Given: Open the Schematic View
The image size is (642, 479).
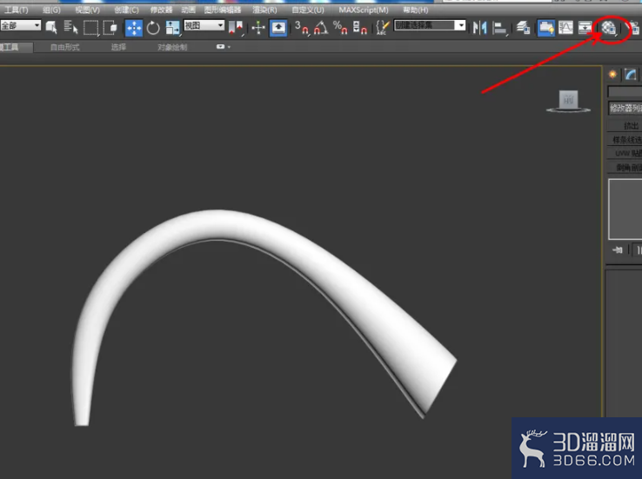Looking at the screenshot, I should pyautogui.click(x=585, y=28).
